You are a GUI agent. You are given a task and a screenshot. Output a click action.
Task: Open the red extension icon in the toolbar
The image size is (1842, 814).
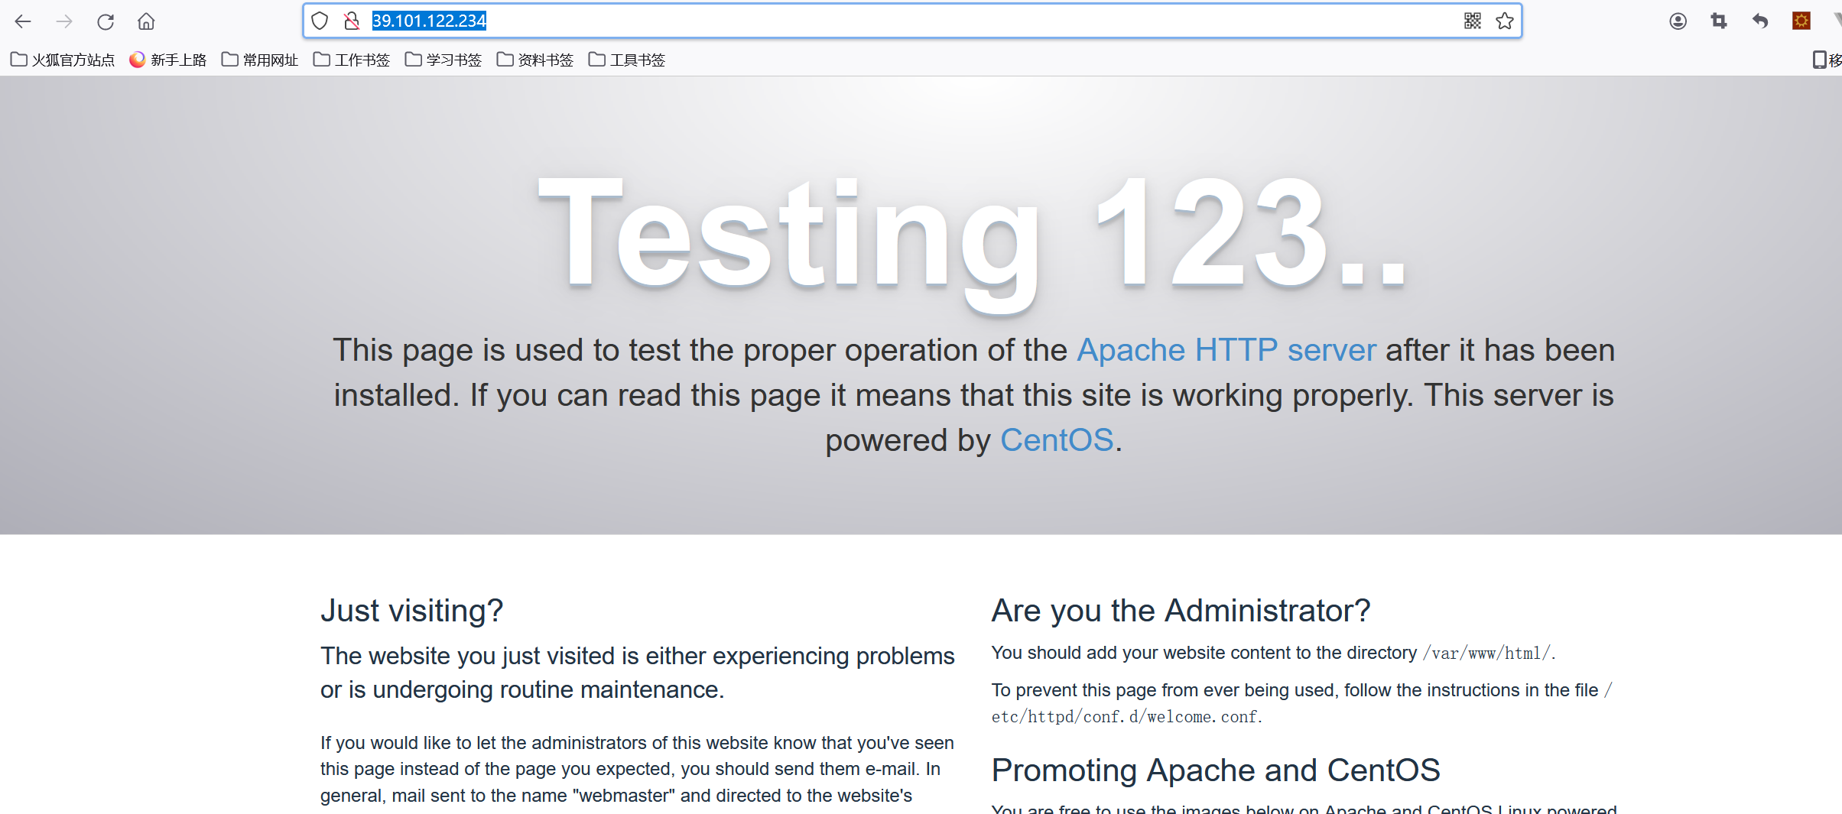point(1801,21)
